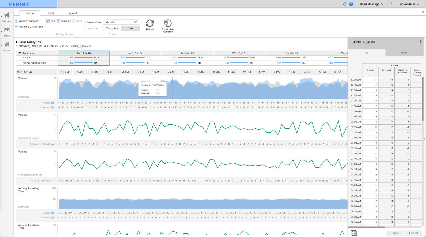
Task: Click the 3 PM hour header
Action: point(292,72)
